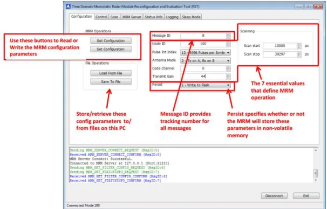
Task: Click log line 'MRM Server Connect: Successful.'
Action: [x=101, y=159]
